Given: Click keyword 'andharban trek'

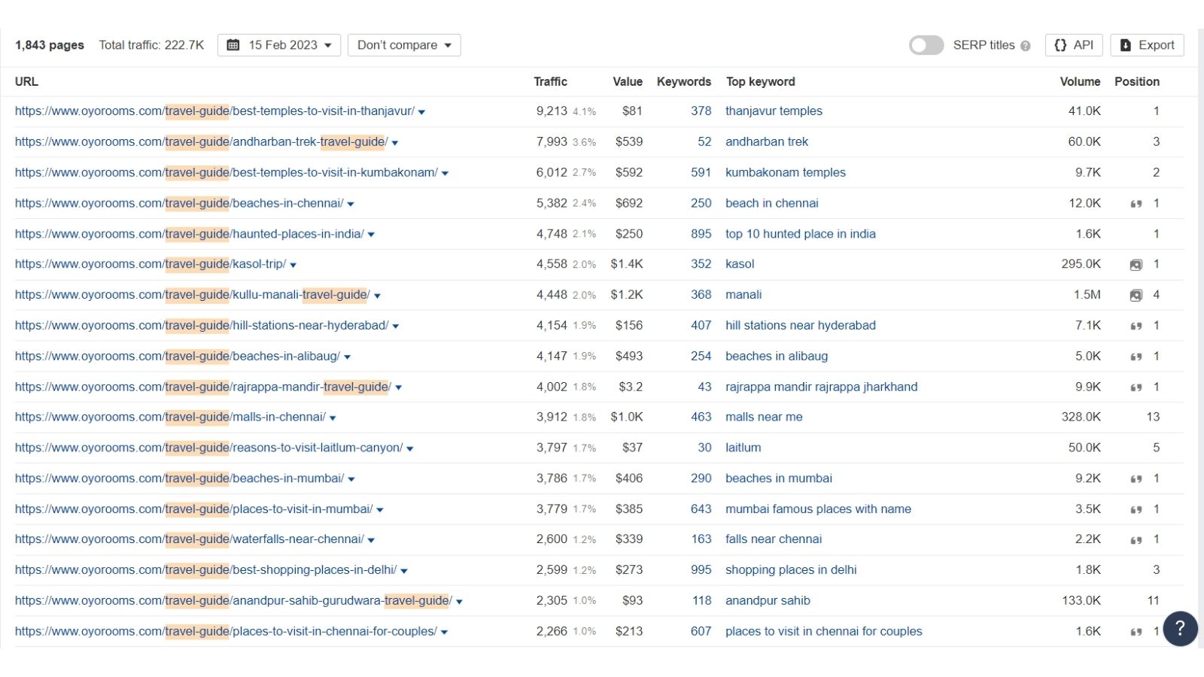Looking at the screenshot, I should click(767, 141).
